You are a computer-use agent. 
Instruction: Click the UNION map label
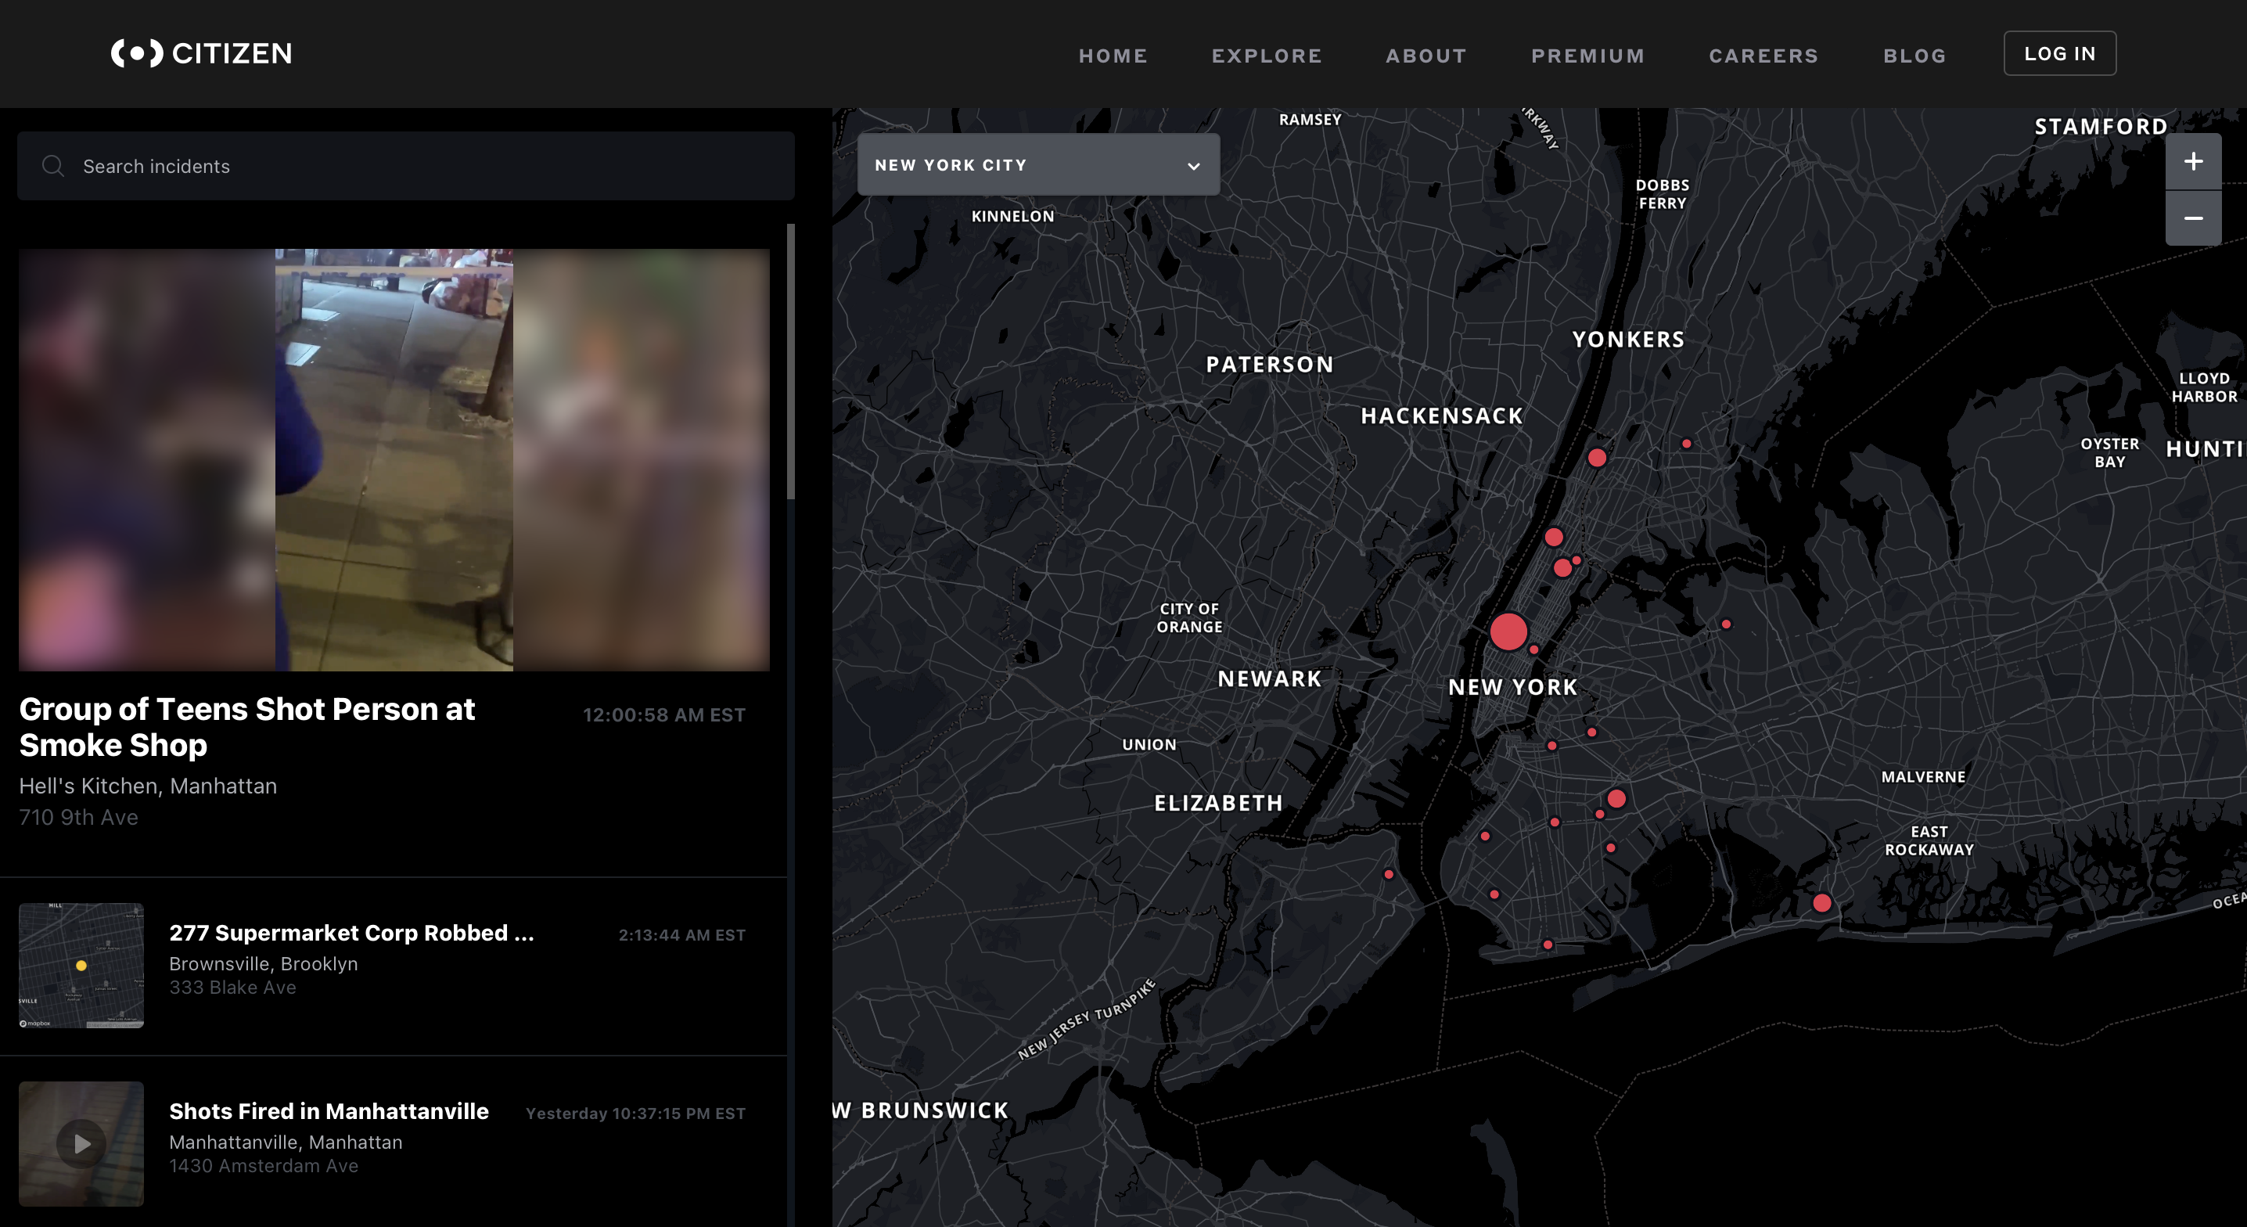1149,744
